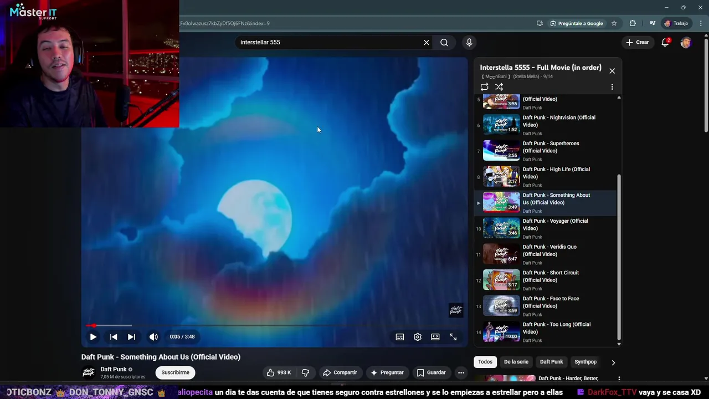Start voice search with microphone
The image size is (709, 399).
[469, 43]
